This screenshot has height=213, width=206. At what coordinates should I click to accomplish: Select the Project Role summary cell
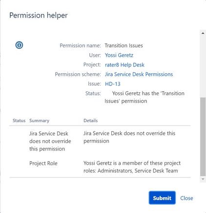coord(43,163)
